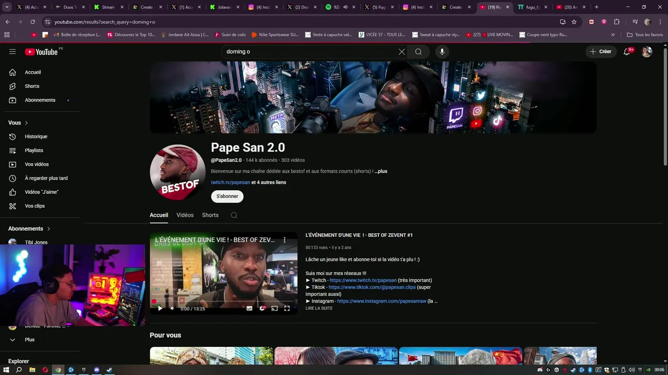Screen dimensions: 668x375
Task: Run search with the magnifier button
Action: 419,52
